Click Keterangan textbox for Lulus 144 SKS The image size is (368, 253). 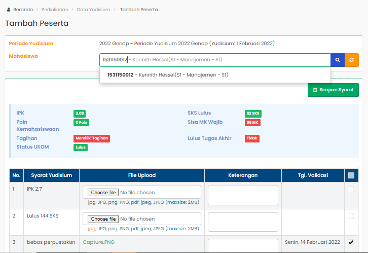tap(243, 222)
